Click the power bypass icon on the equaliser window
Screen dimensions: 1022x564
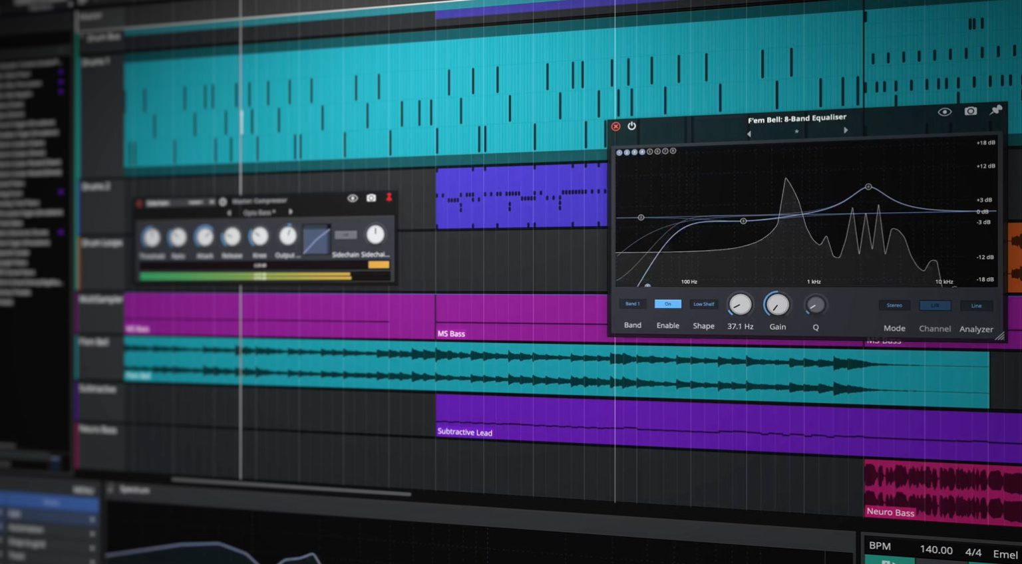631,126
